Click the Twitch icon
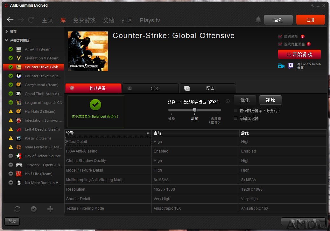 point(291,66)
